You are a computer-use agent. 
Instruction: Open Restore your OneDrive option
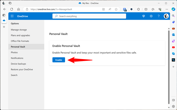[22, 70]
